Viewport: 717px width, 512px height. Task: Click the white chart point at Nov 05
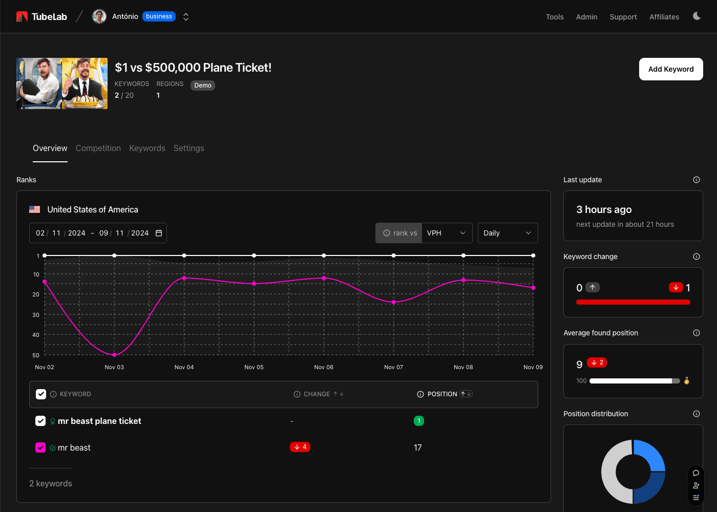point(254,255)
